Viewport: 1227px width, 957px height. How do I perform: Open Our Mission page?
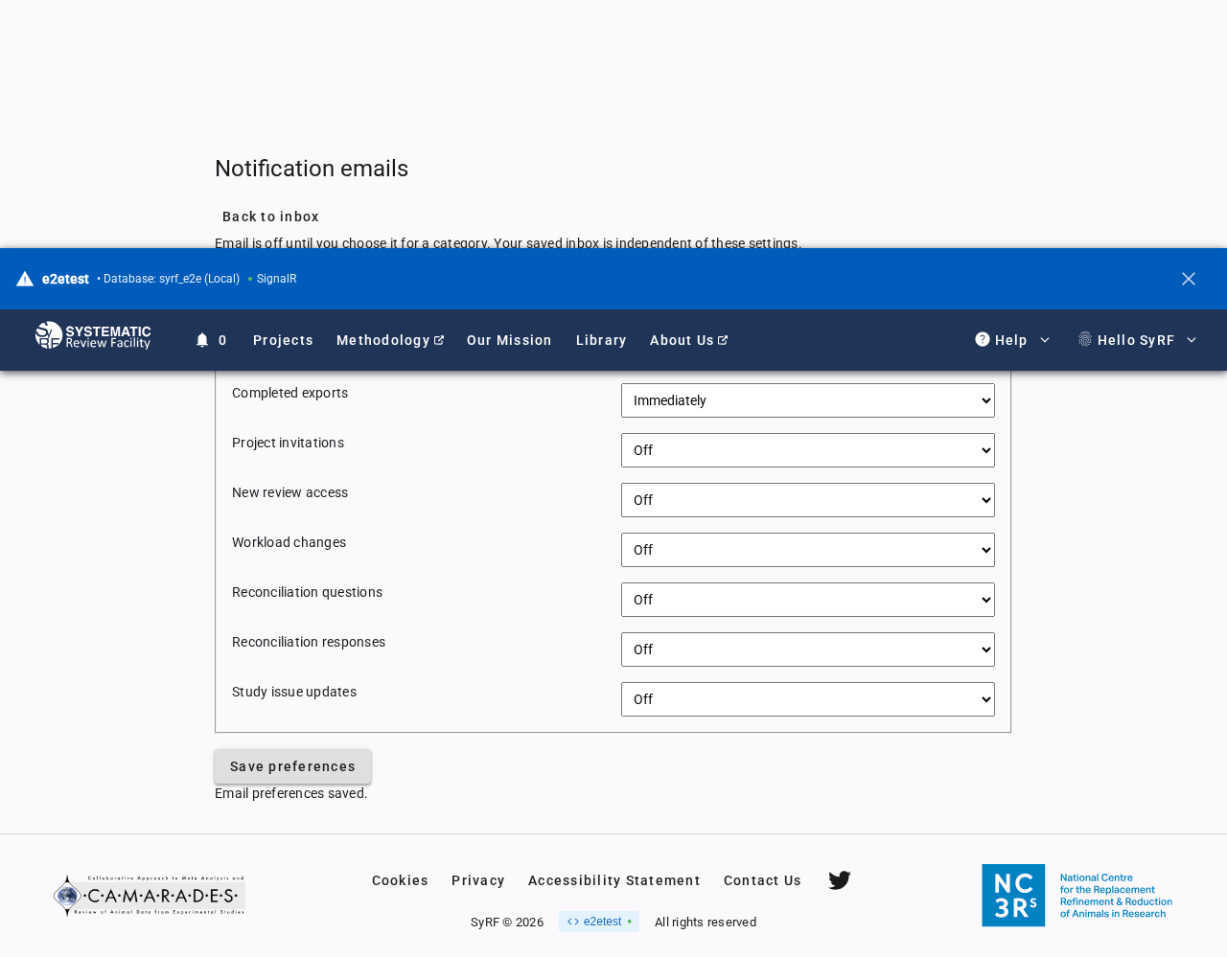pos(509,340)
